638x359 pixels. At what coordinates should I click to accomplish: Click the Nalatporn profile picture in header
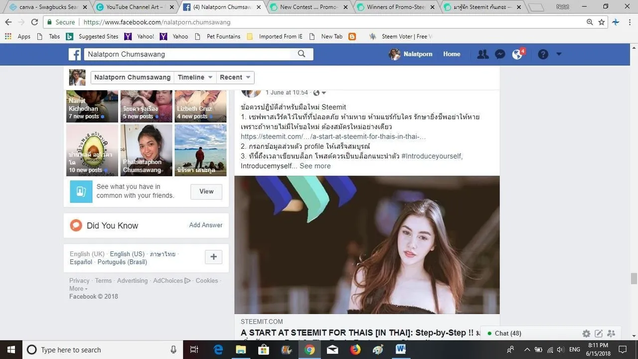point(395,54)
